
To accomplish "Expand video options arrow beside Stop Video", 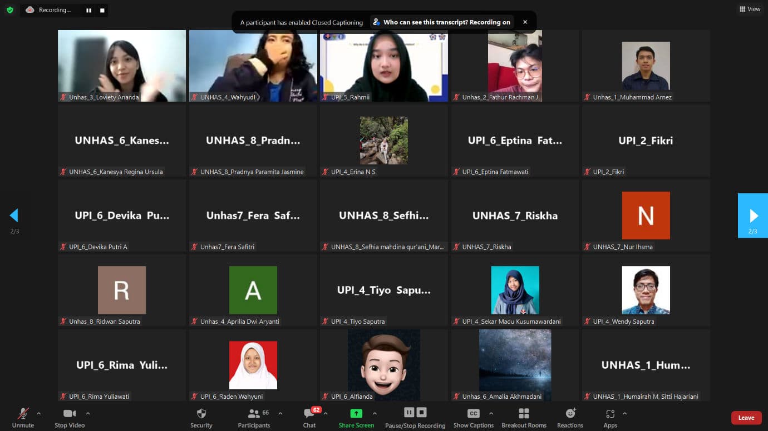I will (87, 413).
